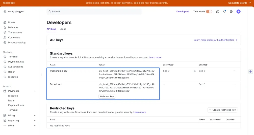Image resolution: width=254 pixels, height=135 pixels.
Task: Click the Balances sidebar label
Action: 13,27
